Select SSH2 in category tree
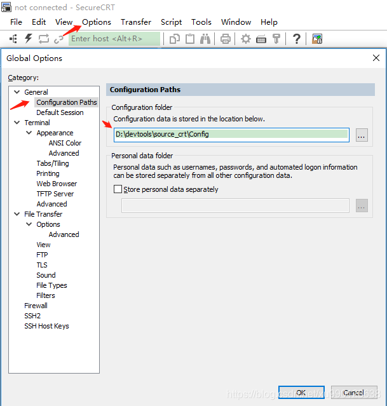This screenshot has width=387, height=406. pyautogui.click(x=32, y=316)
